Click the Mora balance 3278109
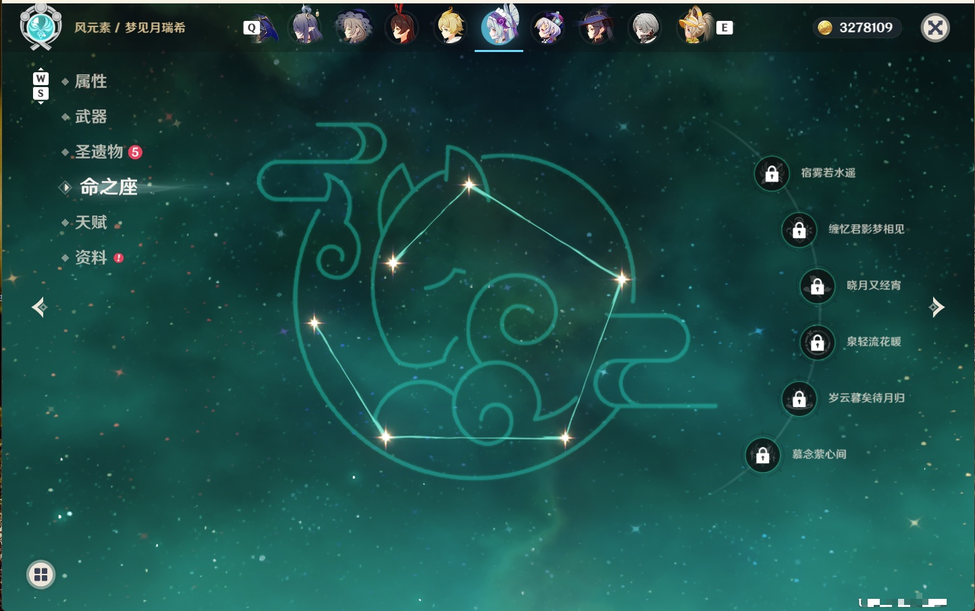 (x=866, y=28)
